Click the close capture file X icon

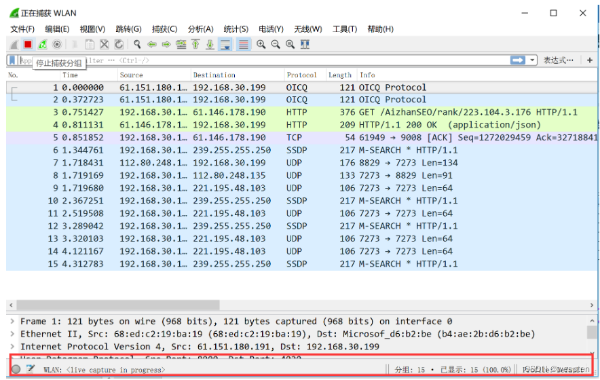tap(104, 44)
